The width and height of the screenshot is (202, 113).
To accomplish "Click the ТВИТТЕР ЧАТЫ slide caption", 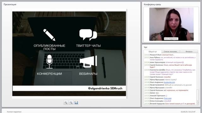I will click(x=88, y=46).
